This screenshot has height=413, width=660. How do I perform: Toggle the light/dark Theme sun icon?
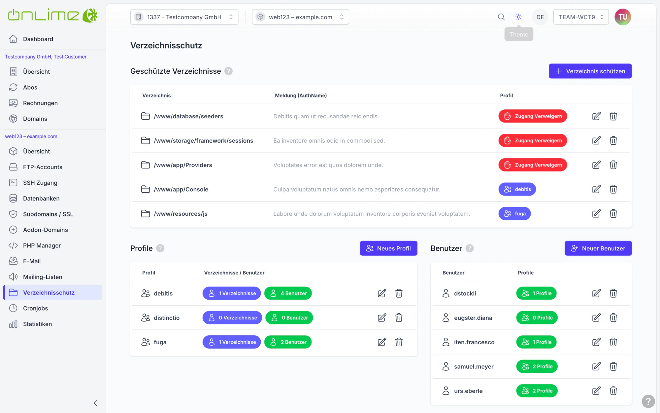[x=519, y=17]
